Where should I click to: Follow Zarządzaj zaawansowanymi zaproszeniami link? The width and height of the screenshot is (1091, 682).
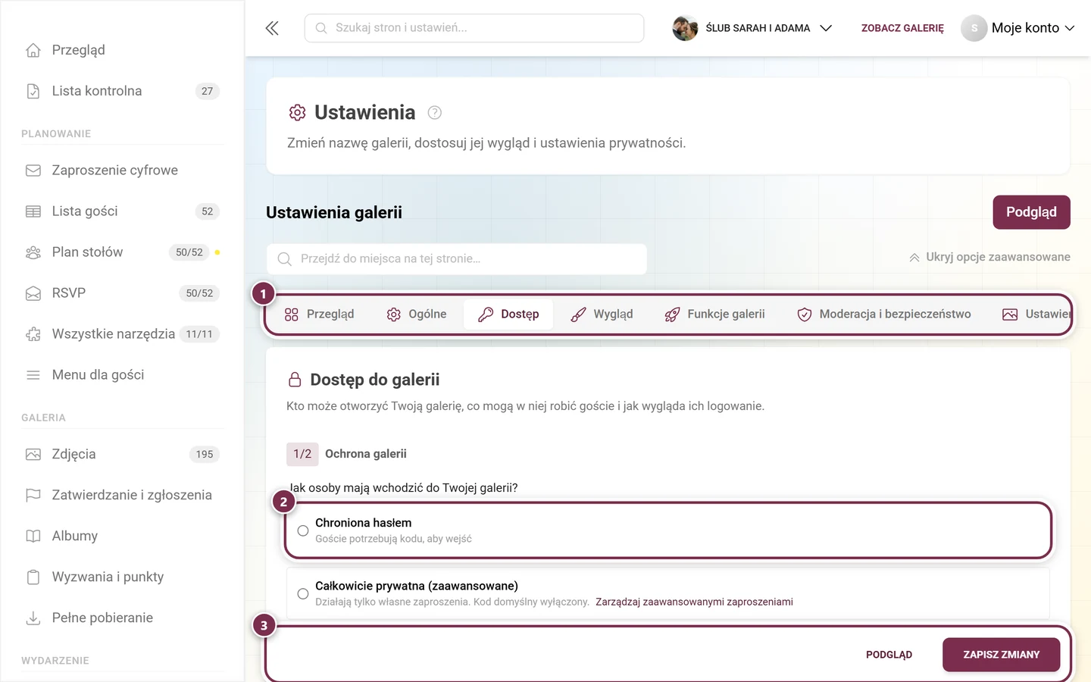[694, 602]
